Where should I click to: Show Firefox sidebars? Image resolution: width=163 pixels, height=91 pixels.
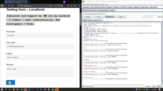pos(72,6)
